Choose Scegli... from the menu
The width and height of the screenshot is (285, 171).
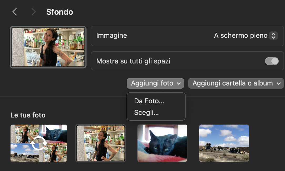click(146, 113)
